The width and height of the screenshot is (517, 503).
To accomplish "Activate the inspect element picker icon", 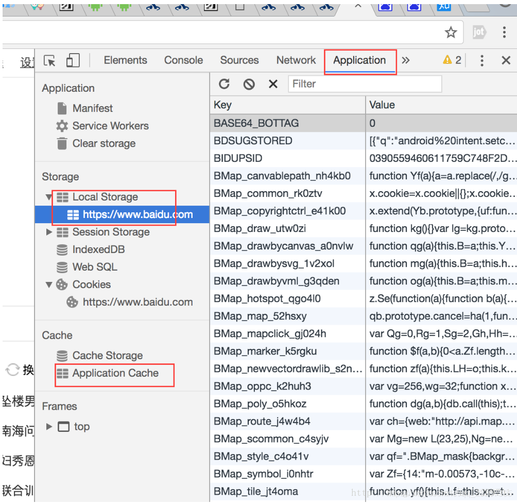I will pyautogui.click(x=49, y=61).
